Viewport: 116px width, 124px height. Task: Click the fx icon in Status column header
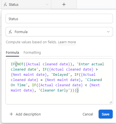5,4
